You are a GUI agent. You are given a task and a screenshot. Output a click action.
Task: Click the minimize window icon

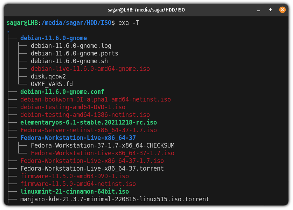point(258,10)
